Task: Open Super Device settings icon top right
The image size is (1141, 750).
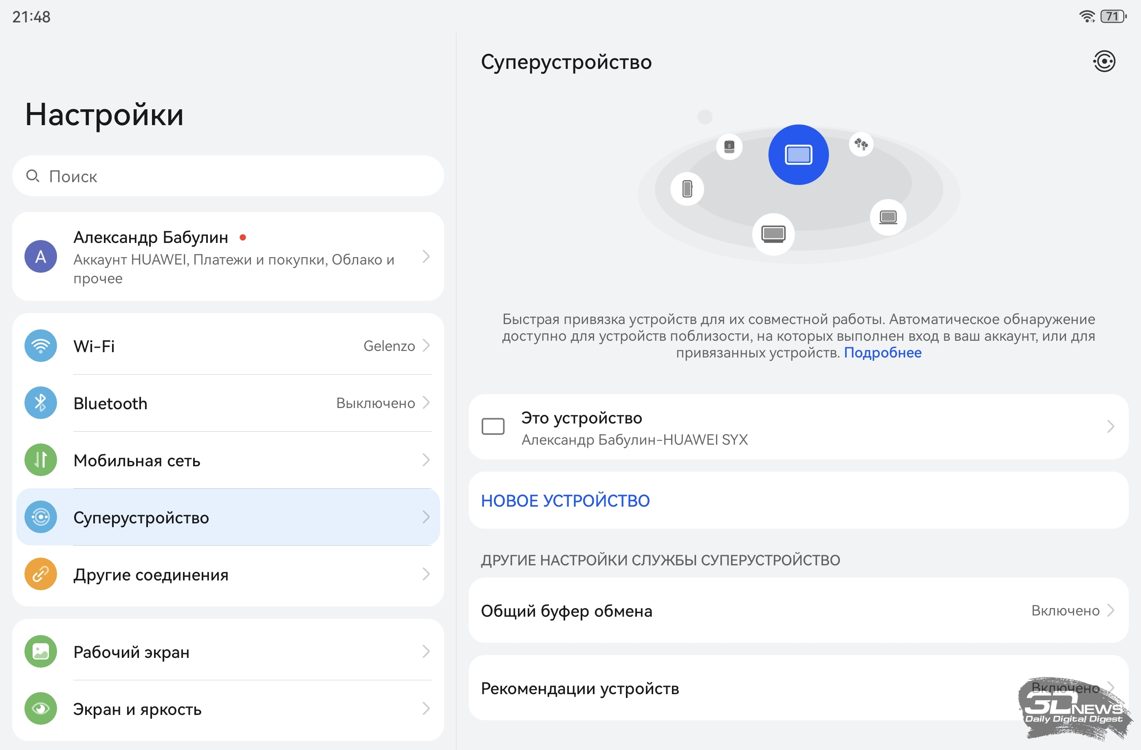Action: (1104, 62)
